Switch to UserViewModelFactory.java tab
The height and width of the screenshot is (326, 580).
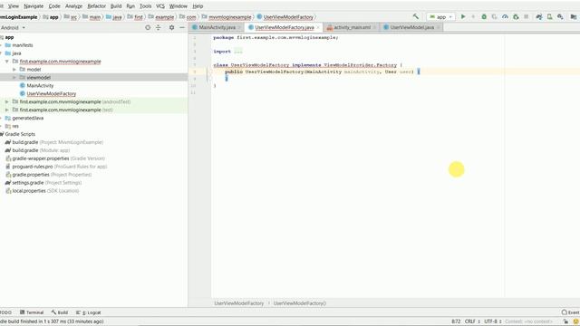coord(284,27)
